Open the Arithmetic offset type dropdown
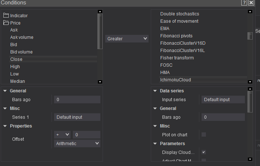 coord(77,144)
